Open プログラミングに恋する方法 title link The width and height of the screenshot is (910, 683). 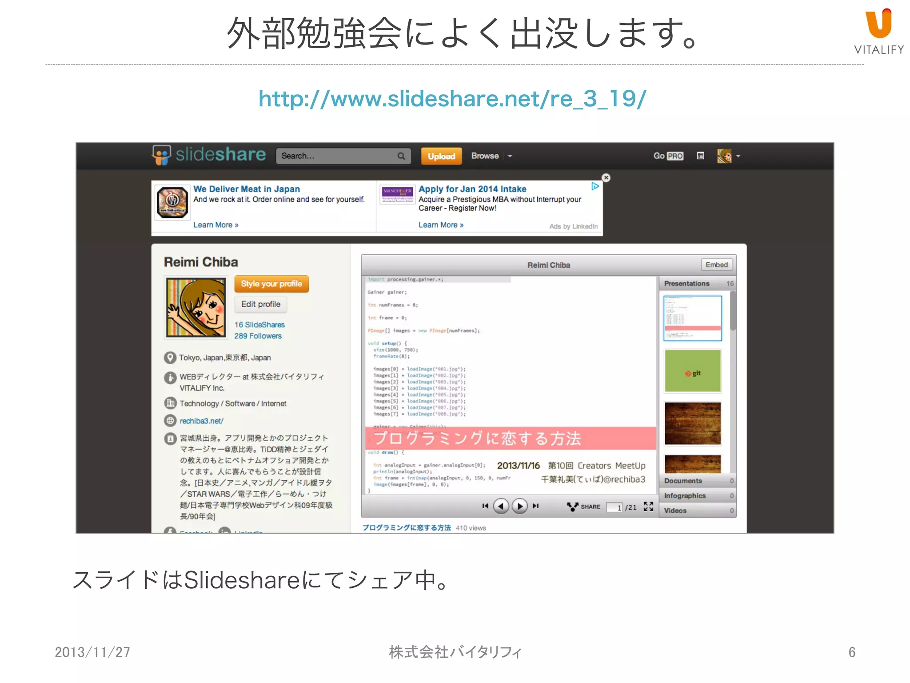coord(407,528)
